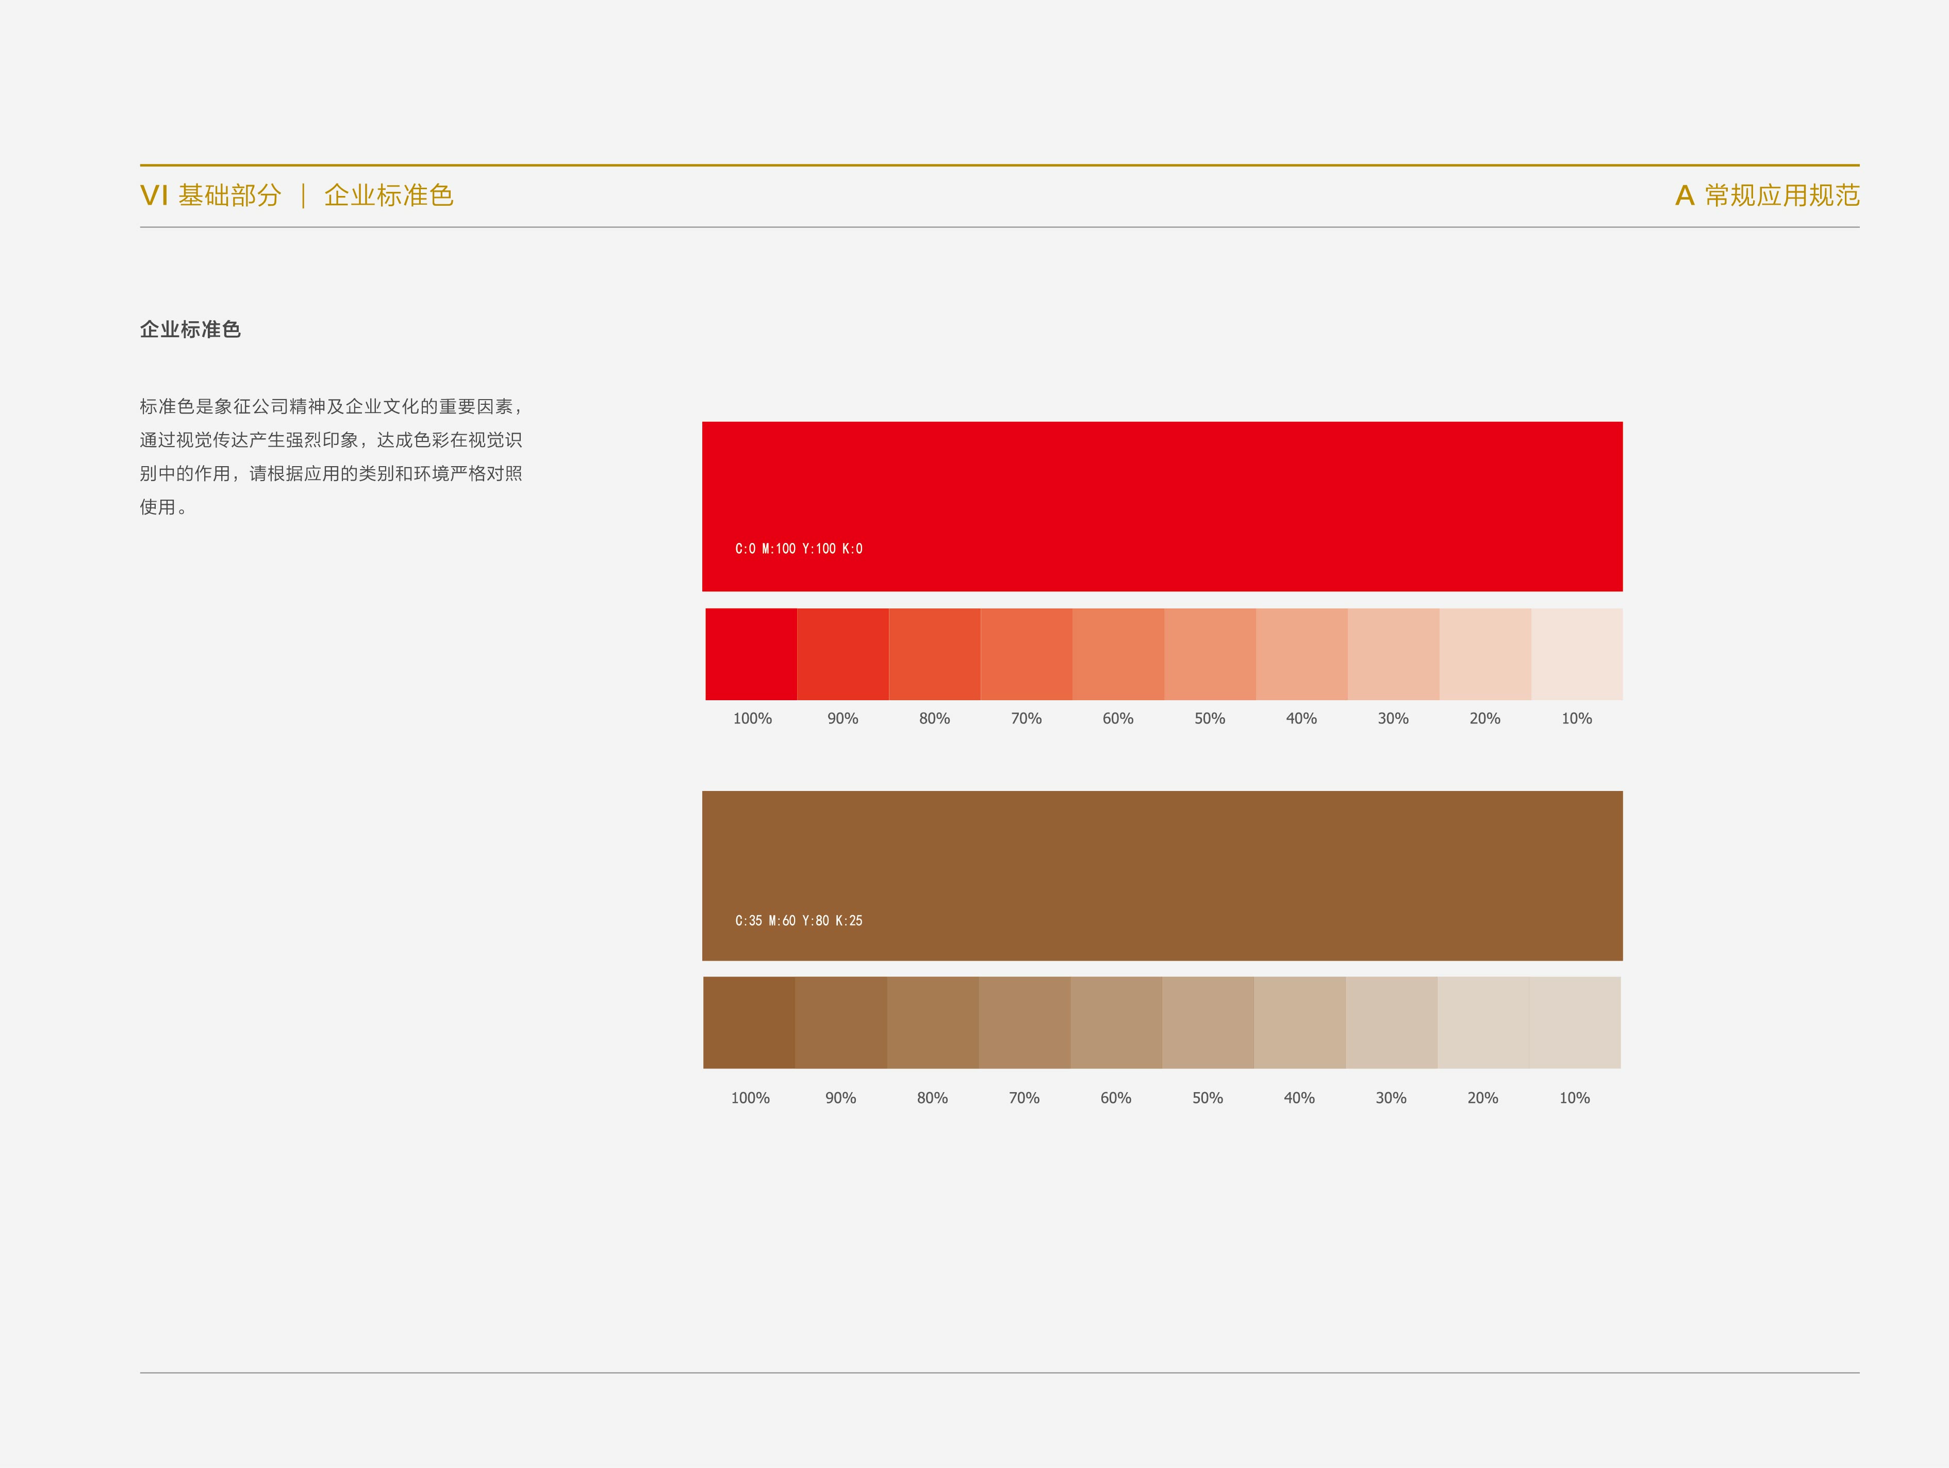Click the 'A 常规应用规范' header text

point(1766,195)
